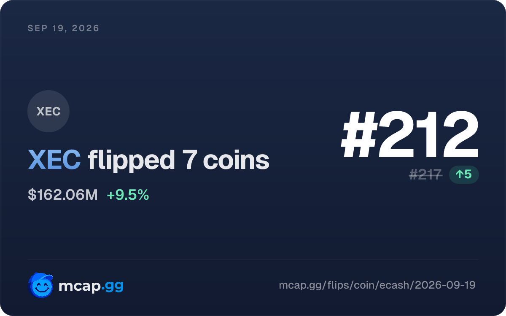Click the struck-through #217 previous rank
The width and height of the screenshot is (506, 316).
[426, 174]
